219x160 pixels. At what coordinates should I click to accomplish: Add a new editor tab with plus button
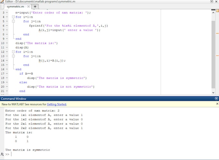35,6
